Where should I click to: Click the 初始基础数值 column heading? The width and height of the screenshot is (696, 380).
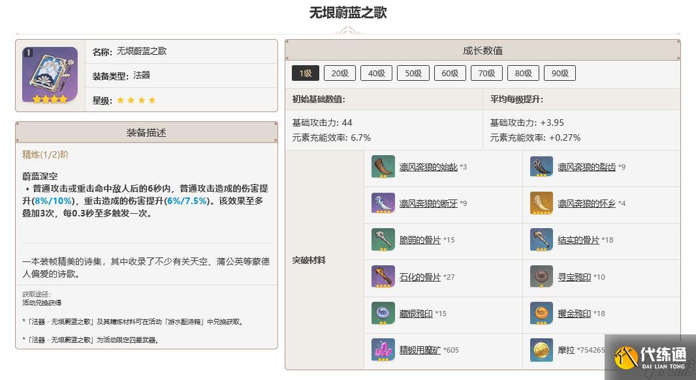click(x=318, y=99)
